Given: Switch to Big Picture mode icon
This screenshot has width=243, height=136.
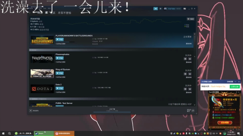Looking at the screenshot, I should [185, 9].
